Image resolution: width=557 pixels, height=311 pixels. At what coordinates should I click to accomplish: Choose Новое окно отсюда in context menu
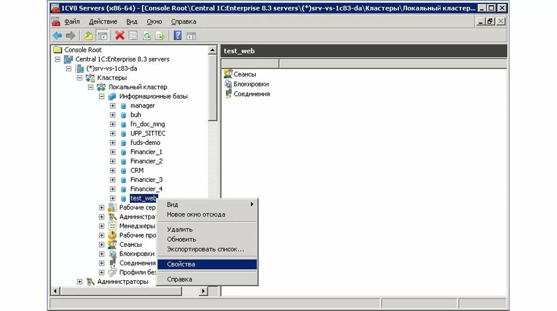(207, 215)
